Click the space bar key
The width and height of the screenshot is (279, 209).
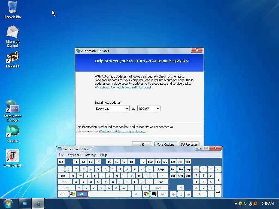tap(110, 194)
